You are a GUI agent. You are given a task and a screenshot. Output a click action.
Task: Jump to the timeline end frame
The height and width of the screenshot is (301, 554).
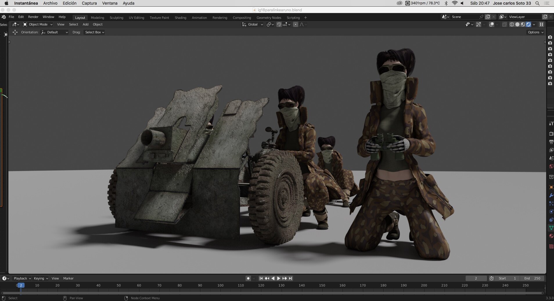[x=290, y=278]
